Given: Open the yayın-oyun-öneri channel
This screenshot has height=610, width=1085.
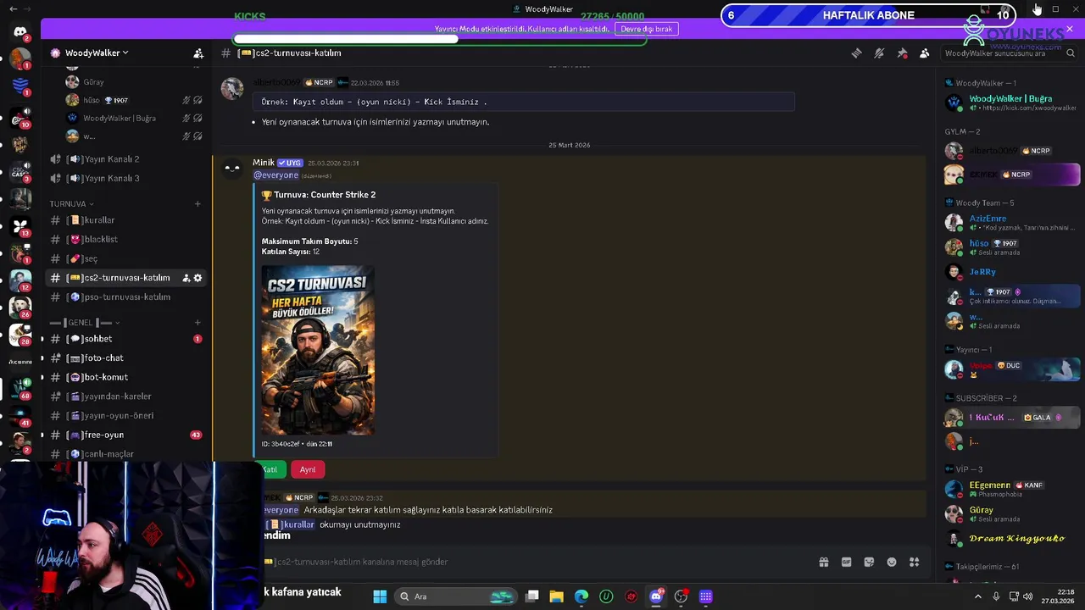Looking at the screenshot, I should (118, 416).
